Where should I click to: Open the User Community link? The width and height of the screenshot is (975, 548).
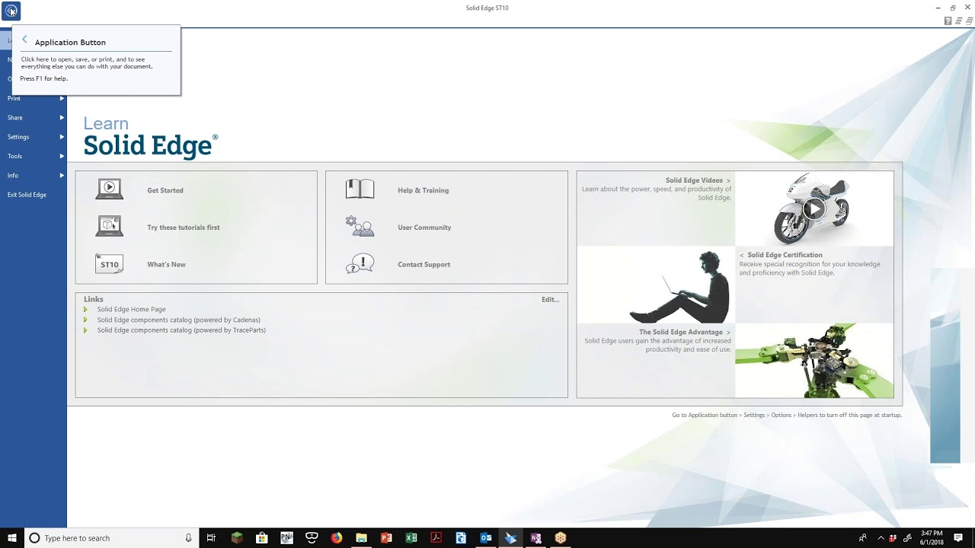point(424,228)
